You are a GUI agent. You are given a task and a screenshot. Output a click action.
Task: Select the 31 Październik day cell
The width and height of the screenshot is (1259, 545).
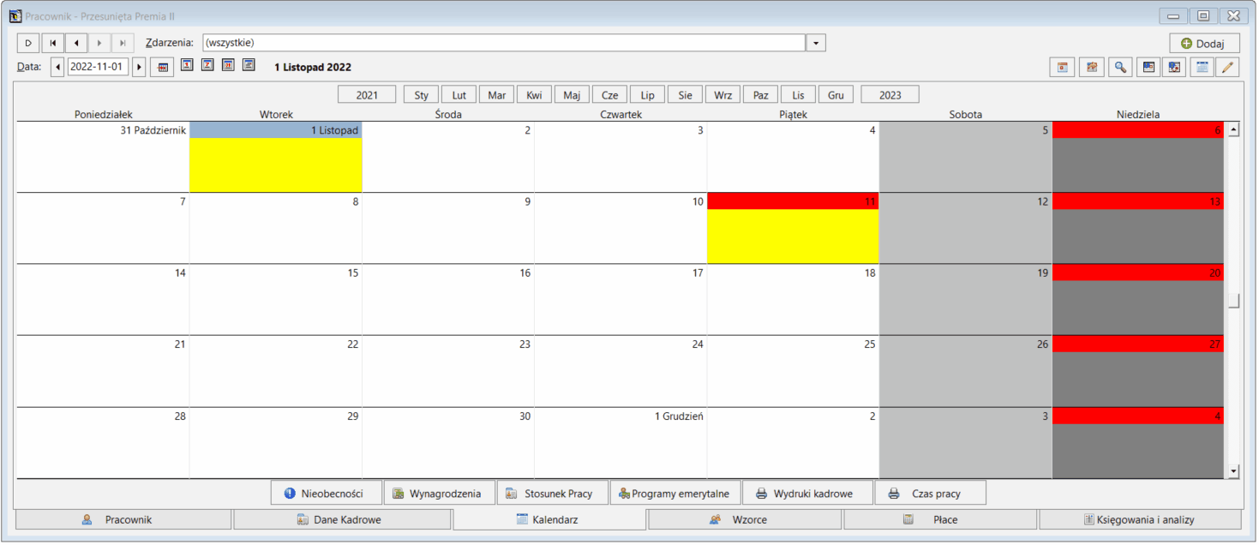point(103,157)
